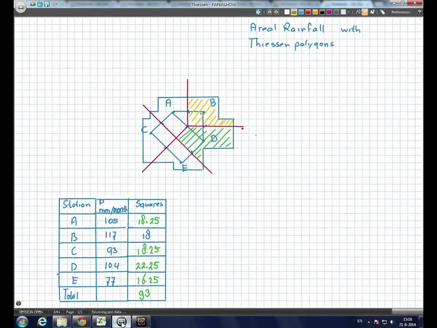Click the EN language indicator in tray
The width and height of the screenshot is (437, 328).
point(360,321)
